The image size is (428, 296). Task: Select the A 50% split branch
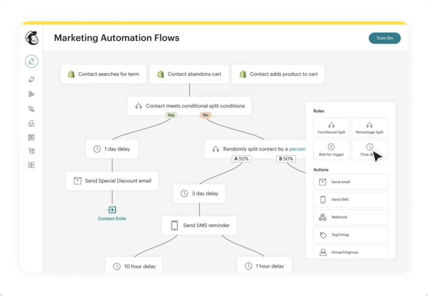coord(242,159)
